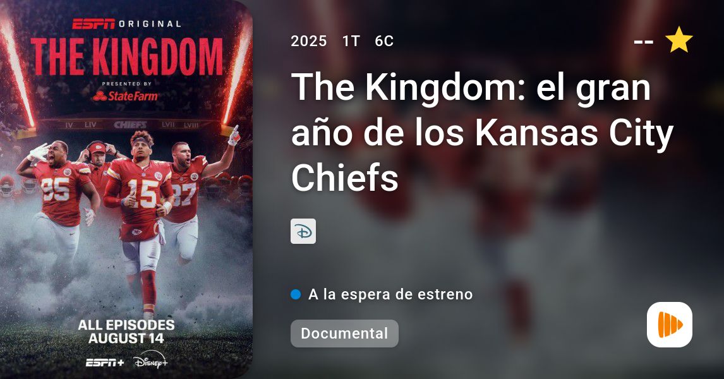Viewport: 724px width, 379px height.
Task: Click the yellow rating star icon
Action: tap(679, 40)
